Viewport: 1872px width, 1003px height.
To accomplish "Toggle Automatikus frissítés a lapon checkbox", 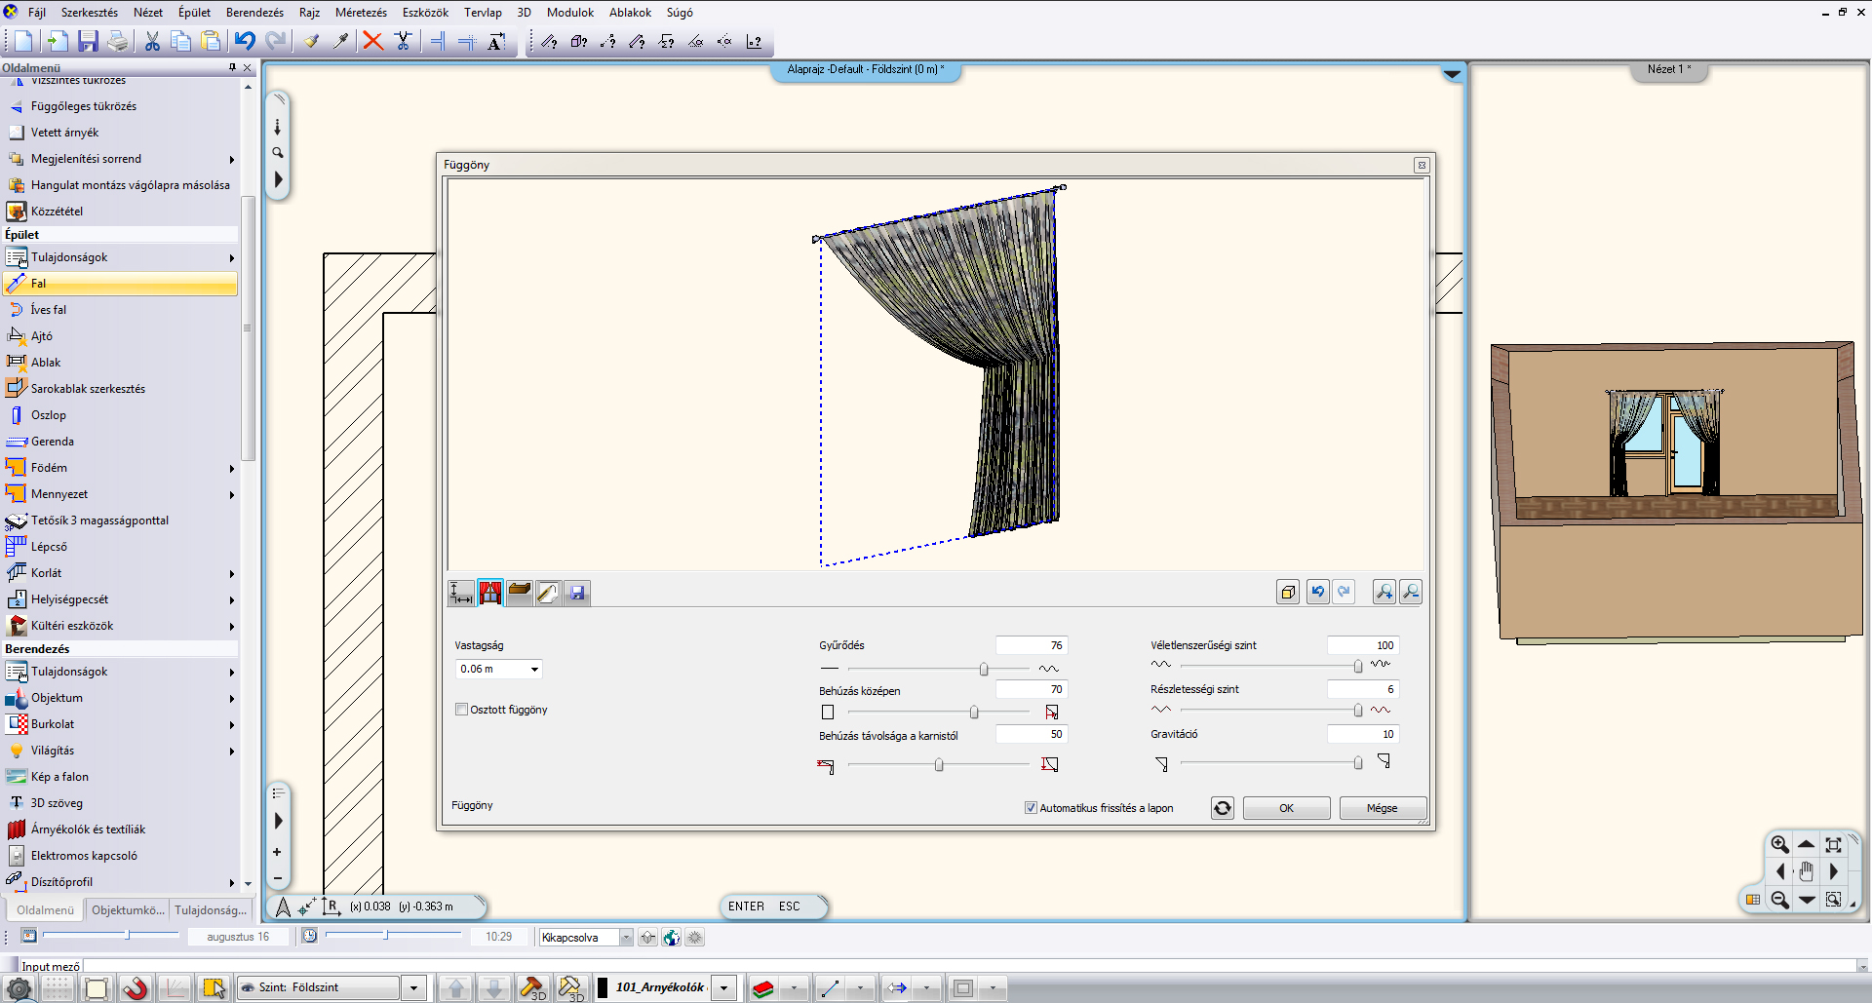I will [1031, 808].
